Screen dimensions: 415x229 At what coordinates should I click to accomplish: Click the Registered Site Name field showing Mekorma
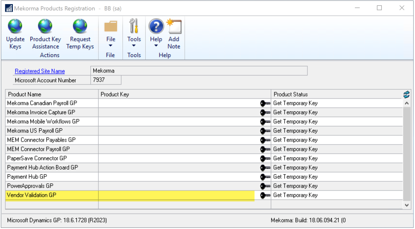click(199, 71)
